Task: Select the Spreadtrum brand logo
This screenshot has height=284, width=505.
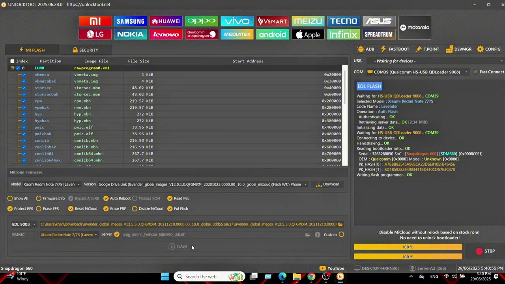Action: coord(379,34)
